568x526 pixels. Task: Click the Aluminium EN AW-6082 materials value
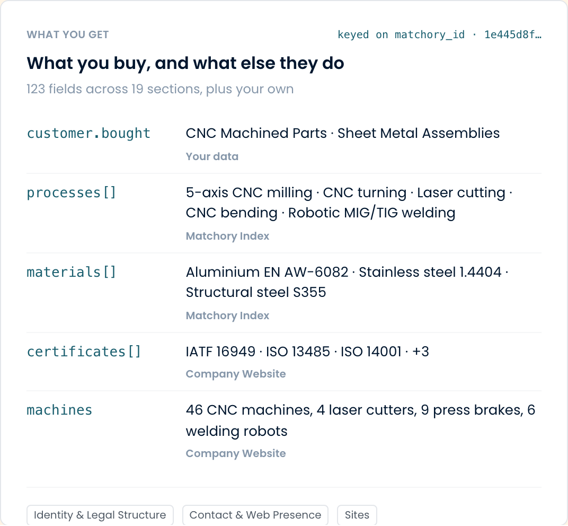coord(347,282)
